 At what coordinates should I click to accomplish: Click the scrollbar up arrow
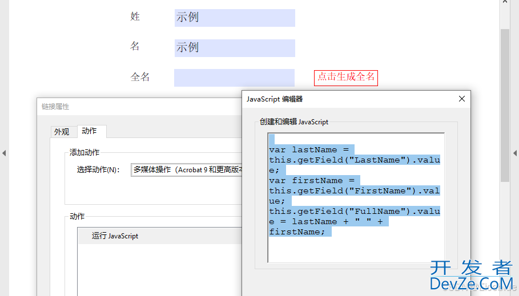[505, 2]
